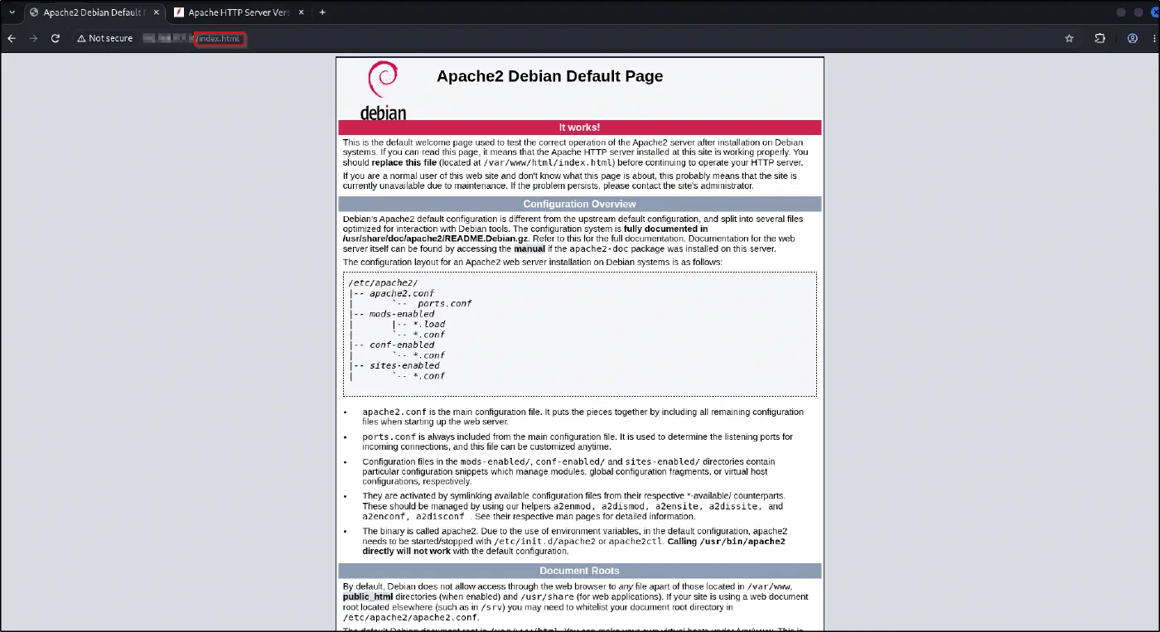The image size is (1160, 632).
Task: Click "mods-enabled" in the configuration tree
Action: pyautogui.click(x=402, y=314)
